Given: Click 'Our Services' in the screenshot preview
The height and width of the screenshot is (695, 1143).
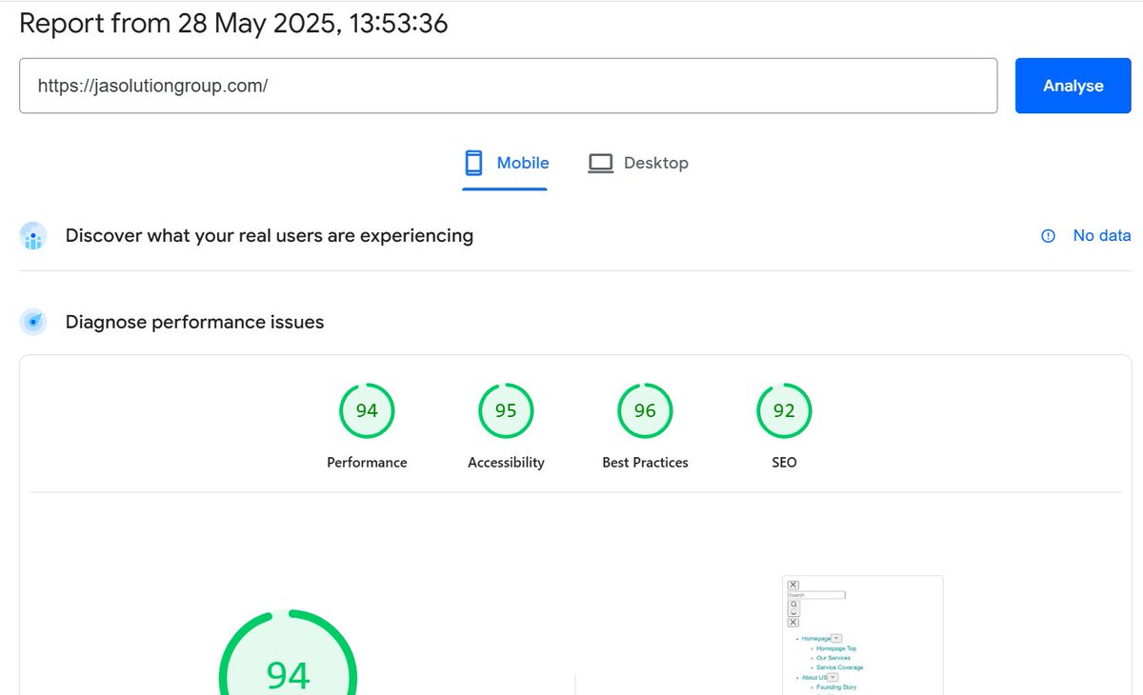Looking at the screenshot, I should point(833,658).
